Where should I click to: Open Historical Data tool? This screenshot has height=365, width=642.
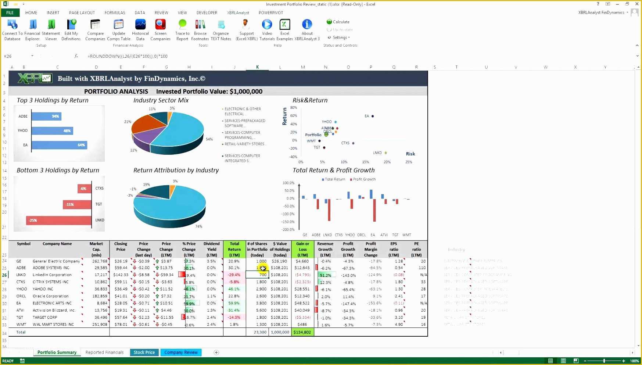click(140, 30)
